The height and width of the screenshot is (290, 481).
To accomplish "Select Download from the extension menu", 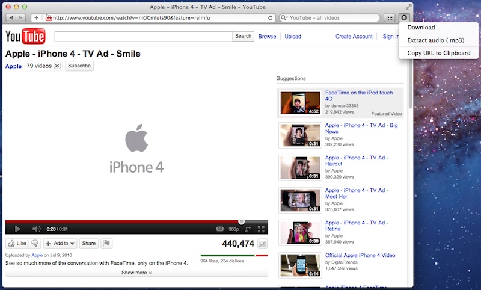I will pyautogui.click(x=421, y=28).
